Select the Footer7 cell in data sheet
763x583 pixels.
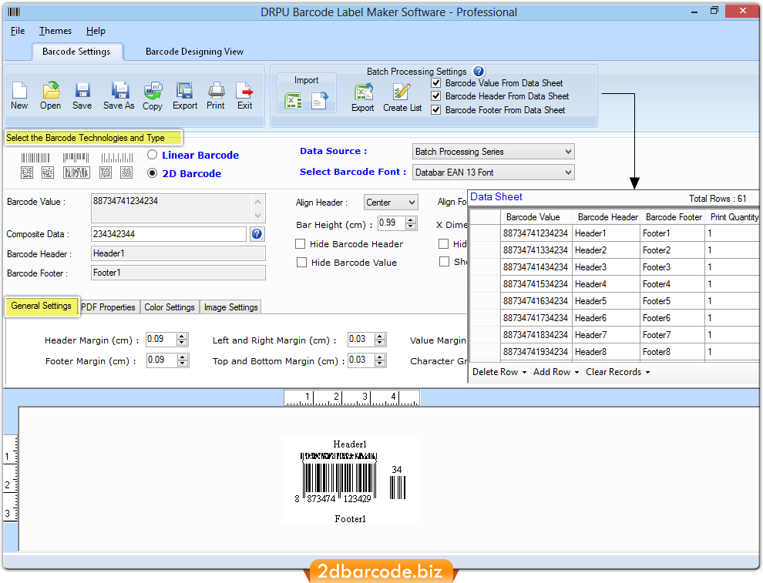[x=673, y=335]
